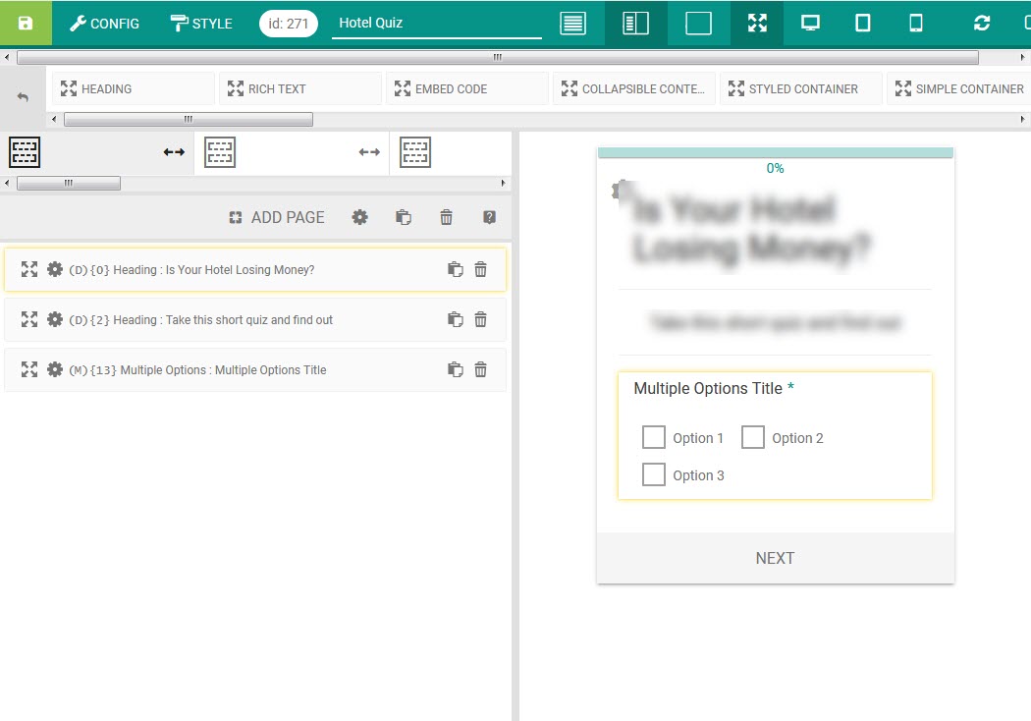Expand the Multiple Options element move handle
This screenshot has width=1031, height=721.
coord(28,369)
